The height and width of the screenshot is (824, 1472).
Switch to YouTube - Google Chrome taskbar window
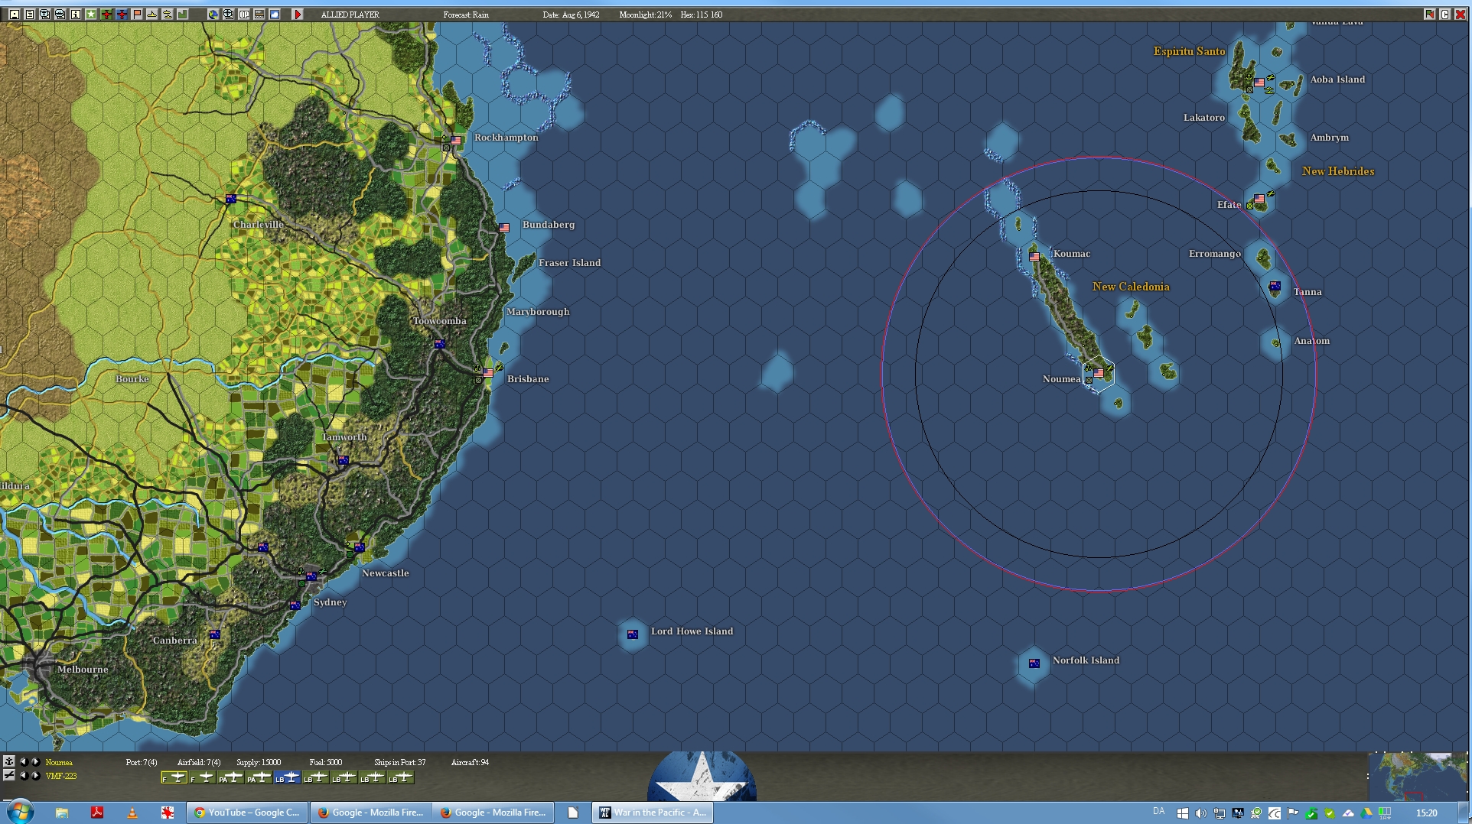coord(247,813)
